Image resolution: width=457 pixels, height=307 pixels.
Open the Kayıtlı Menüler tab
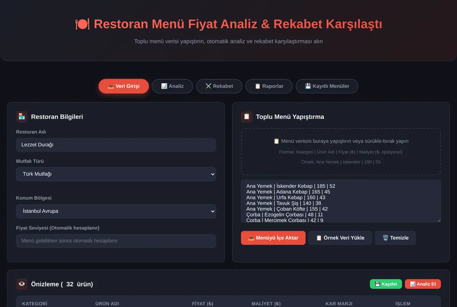(327, 86)
